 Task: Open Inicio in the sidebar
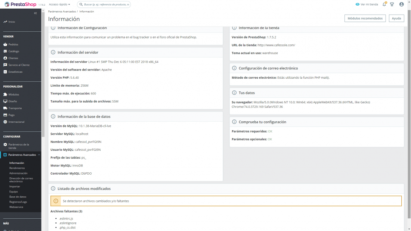12,22
